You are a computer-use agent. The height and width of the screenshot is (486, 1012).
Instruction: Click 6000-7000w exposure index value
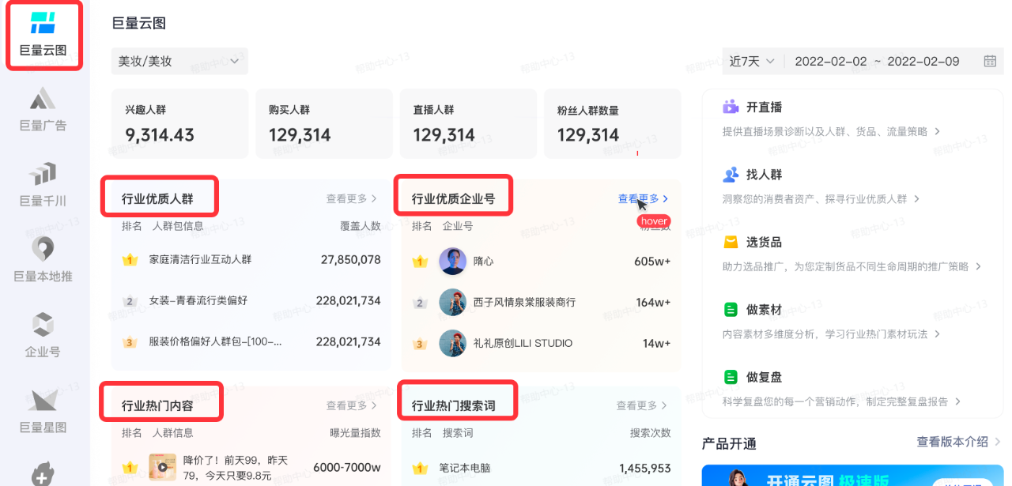click(347, 468)
